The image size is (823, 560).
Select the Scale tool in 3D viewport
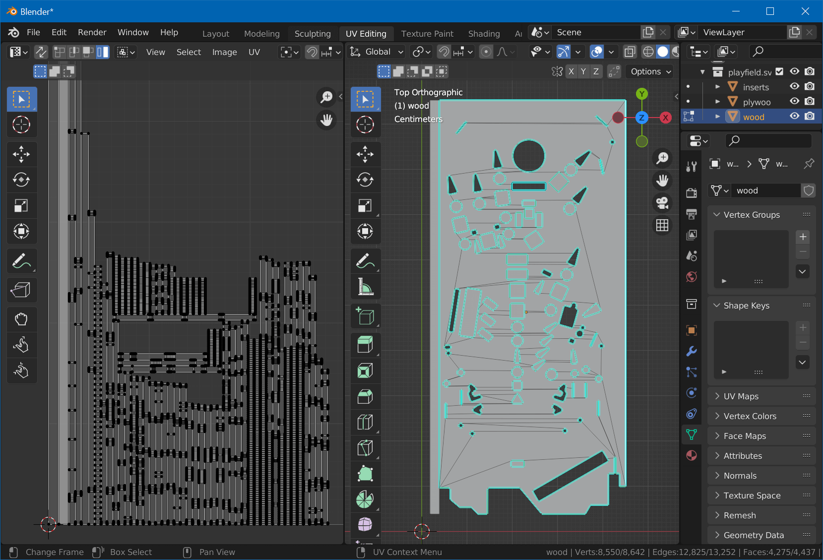click(366, 205)
